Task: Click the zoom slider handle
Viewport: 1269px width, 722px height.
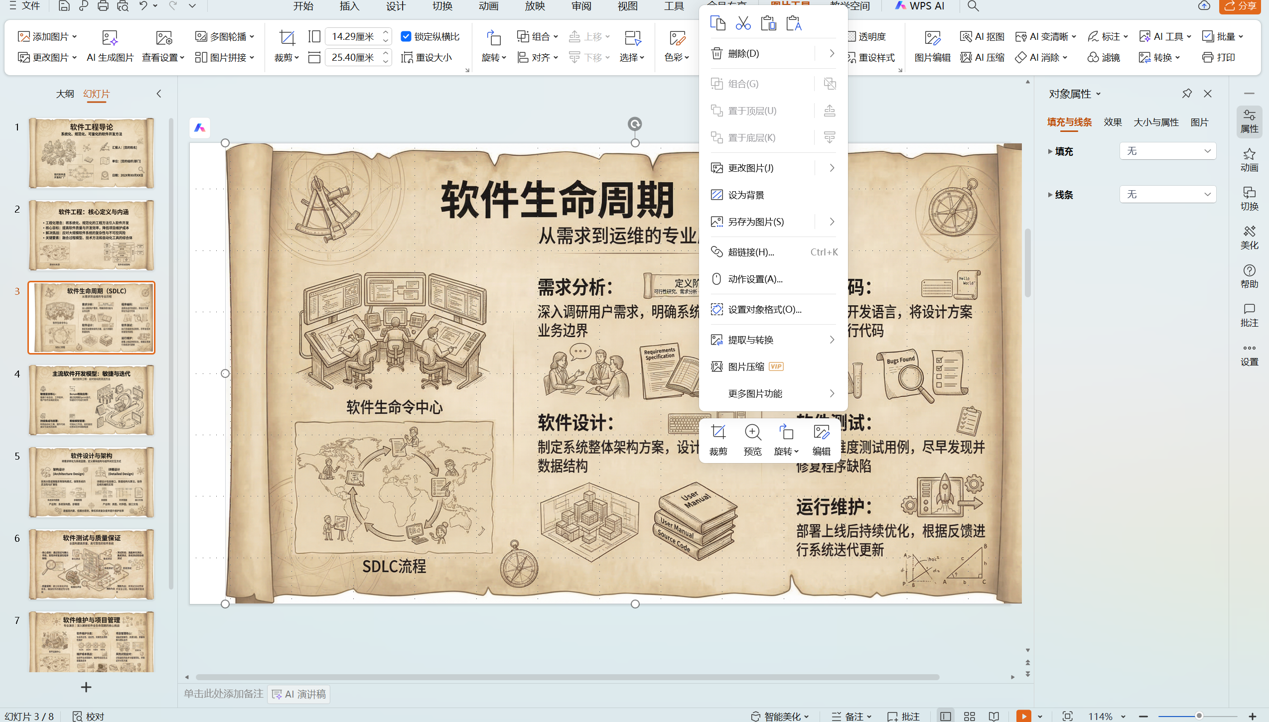Action: click(1199, 716)
